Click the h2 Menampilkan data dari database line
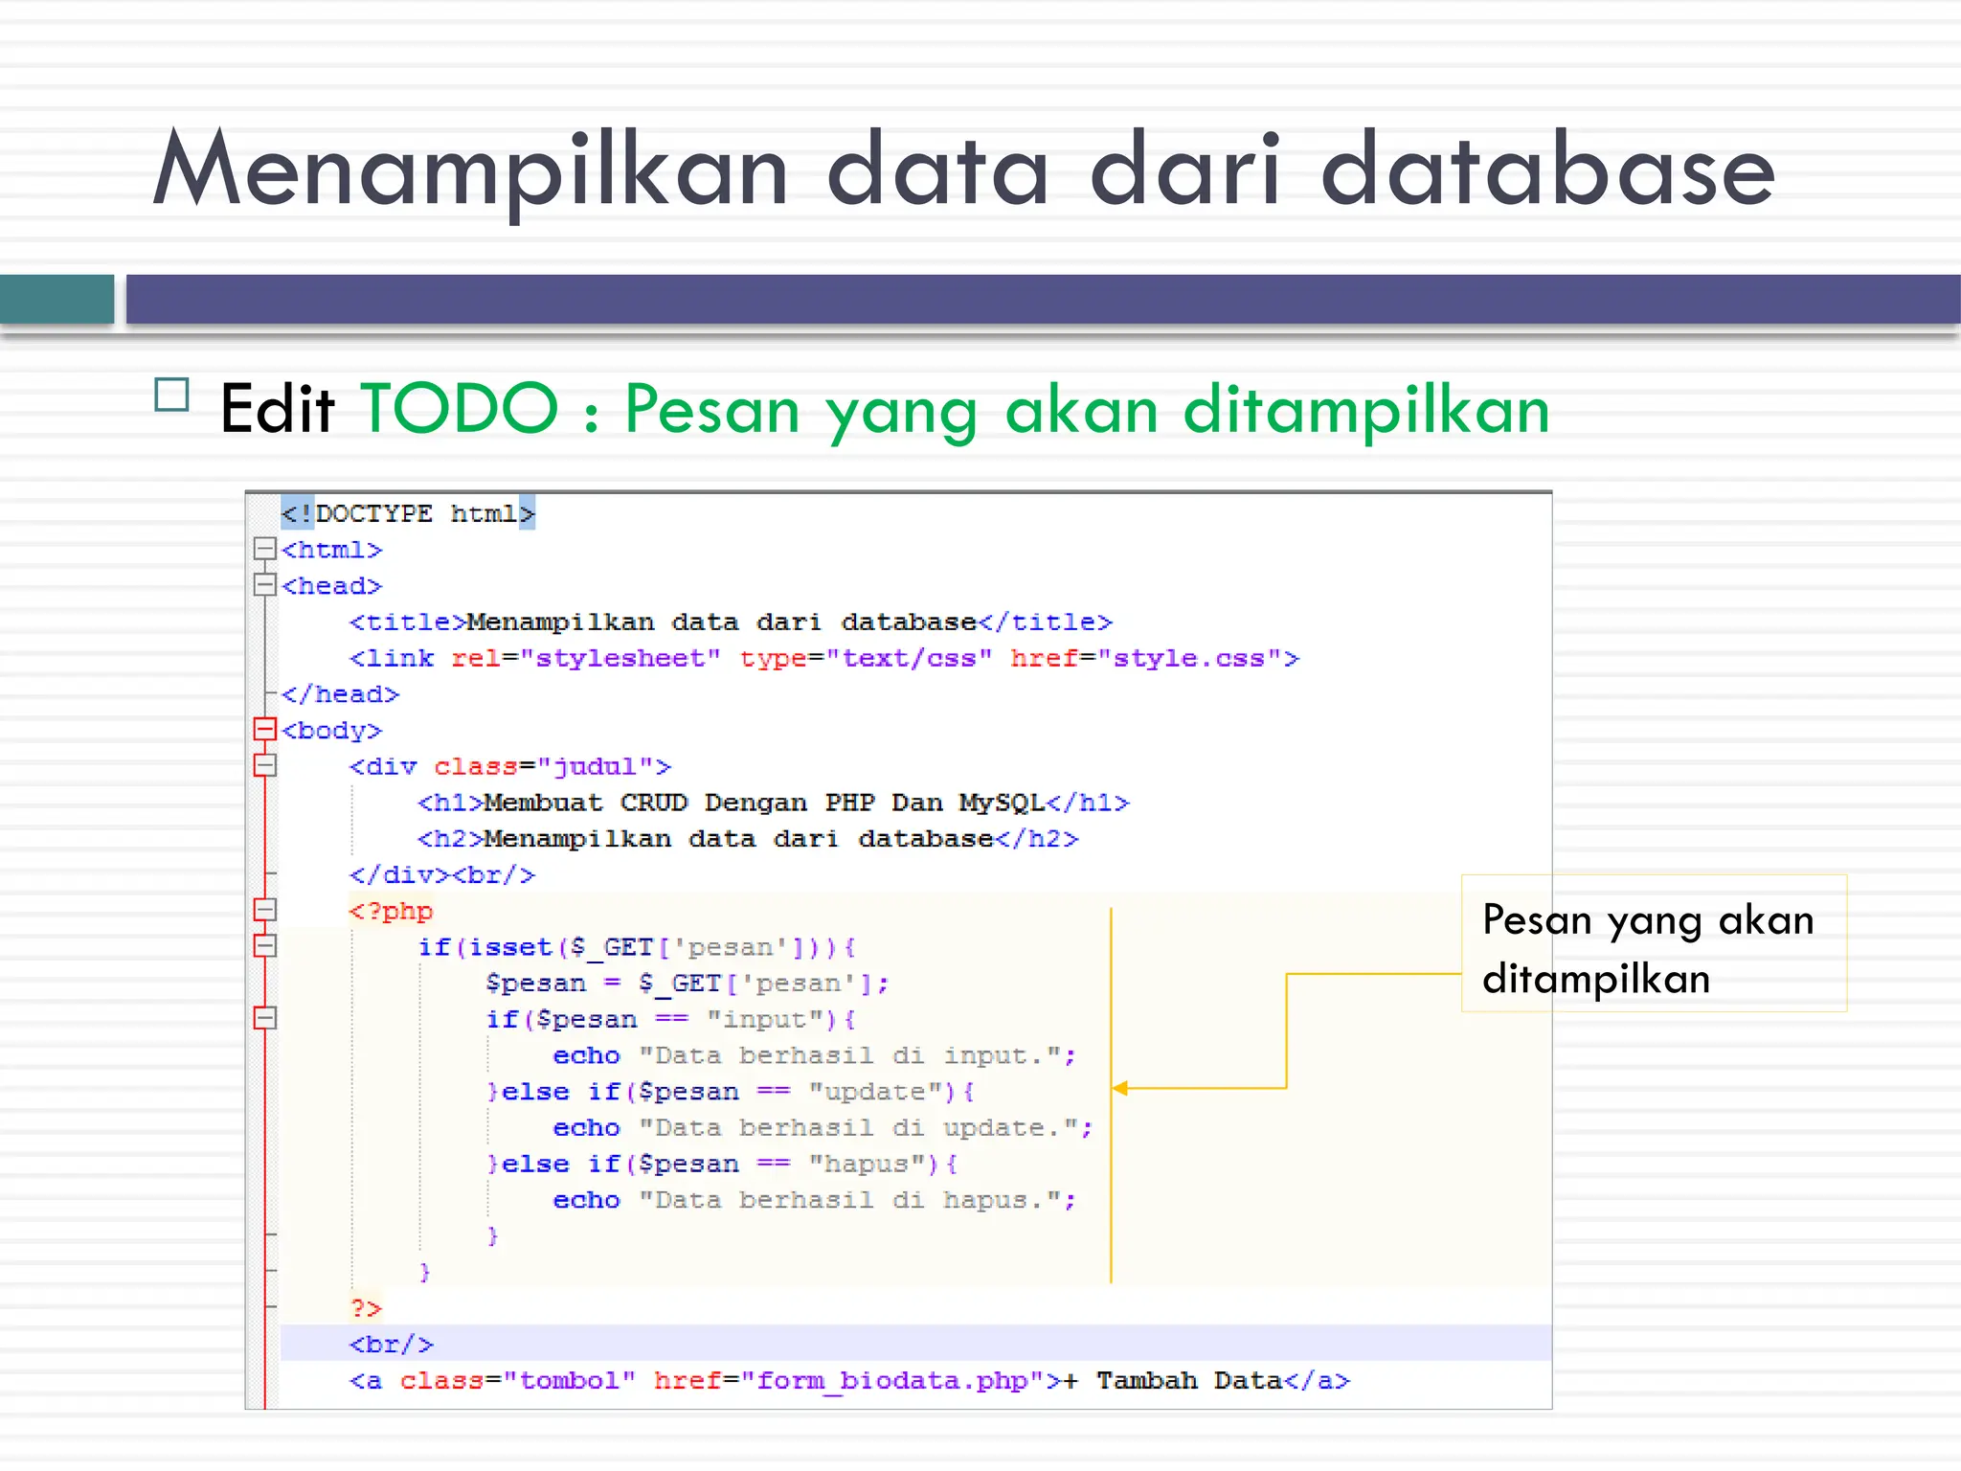 coord(748,839)
